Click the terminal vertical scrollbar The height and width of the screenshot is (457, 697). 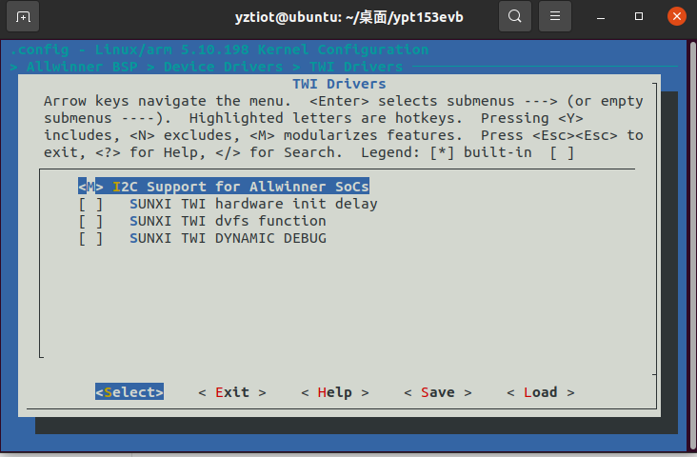[693, 245]
